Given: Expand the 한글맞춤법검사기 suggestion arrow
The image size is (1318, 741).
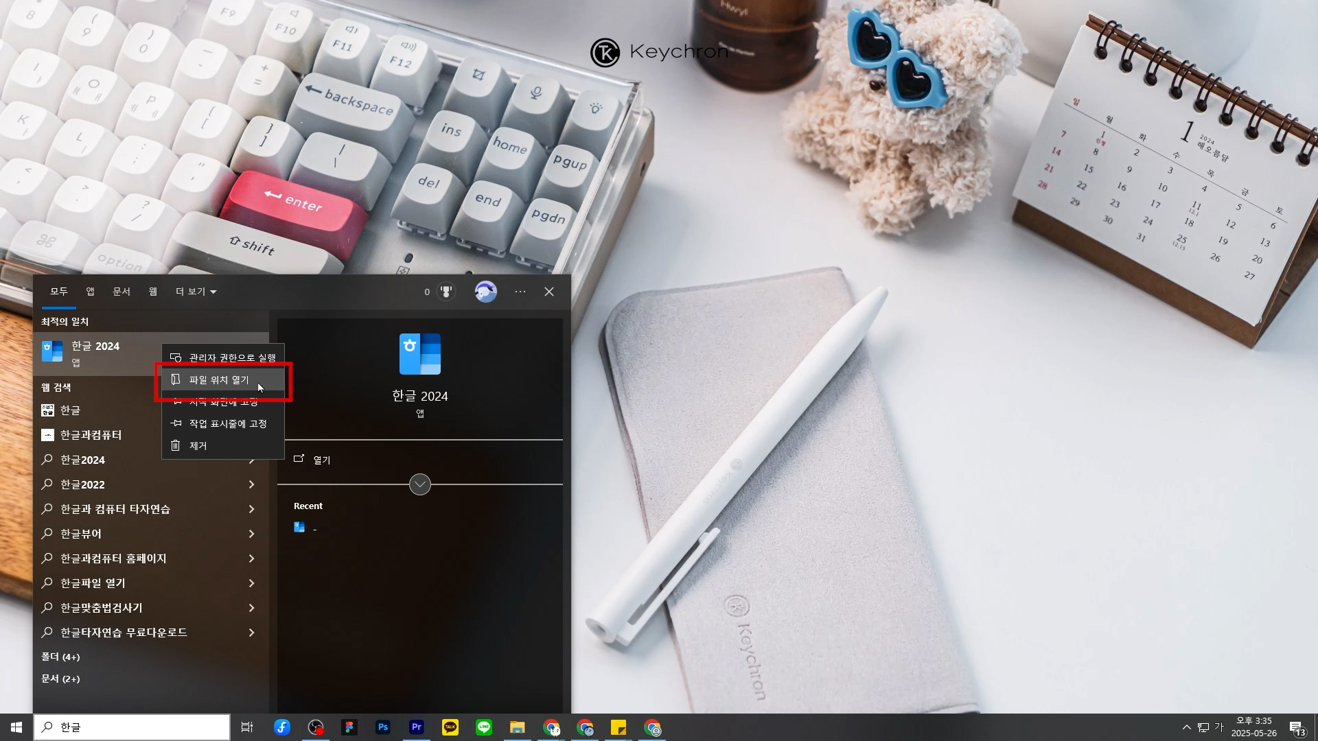Looking at the screenshot, I should [x=251, y=608].
